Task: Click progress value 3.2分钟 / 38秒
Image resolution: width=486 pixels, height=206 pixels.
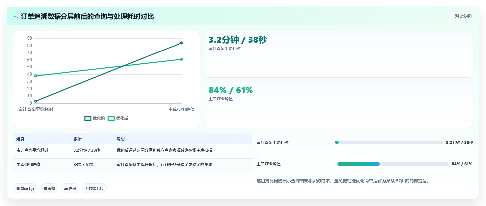Action: pos(459,143)
